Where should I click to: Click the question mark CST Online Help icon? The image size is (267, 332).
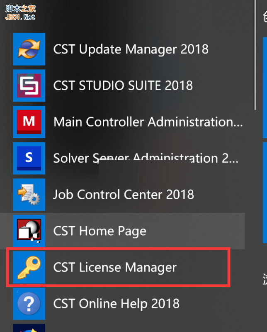pos(29,303)
